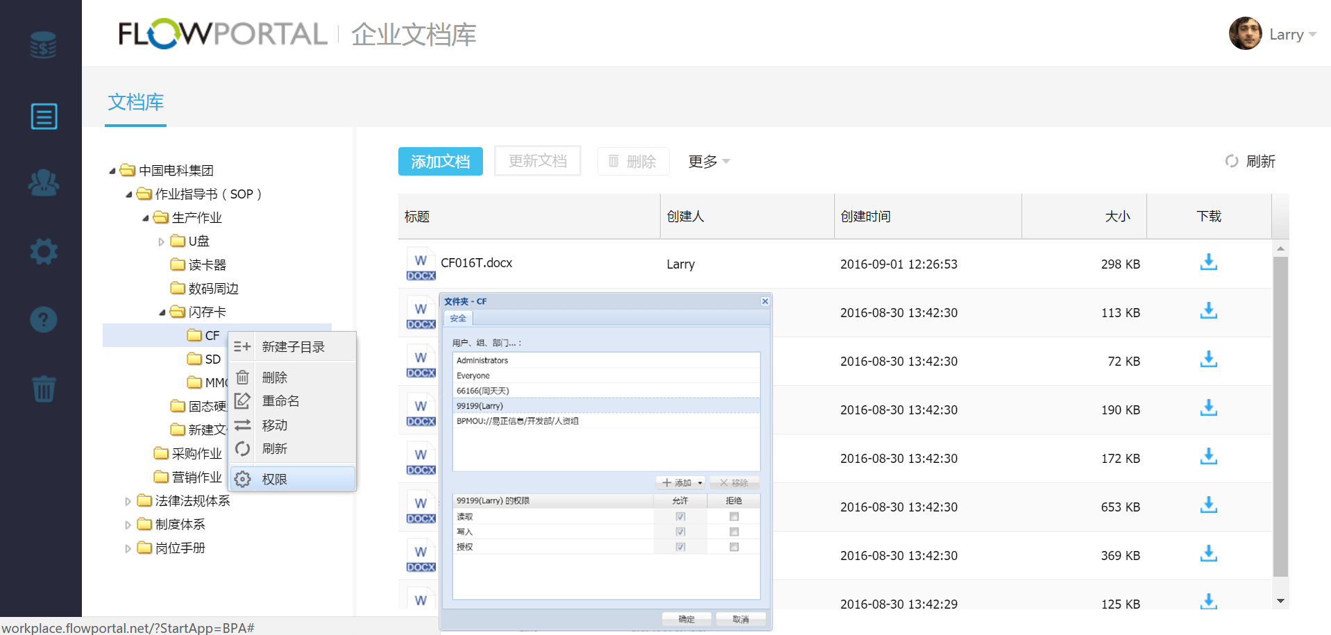The width and height of the screenshot is (1331, 635).
Task: Check the deny box for 写入
Action: 734,532
